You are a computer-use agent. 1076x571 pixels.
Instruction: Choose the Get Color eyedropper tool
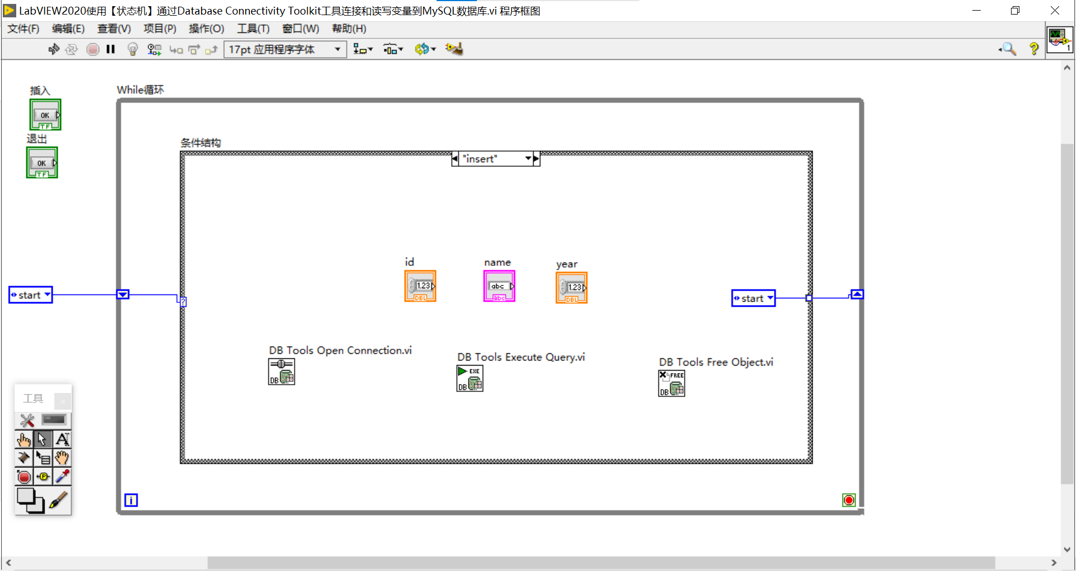coord(62,476)
